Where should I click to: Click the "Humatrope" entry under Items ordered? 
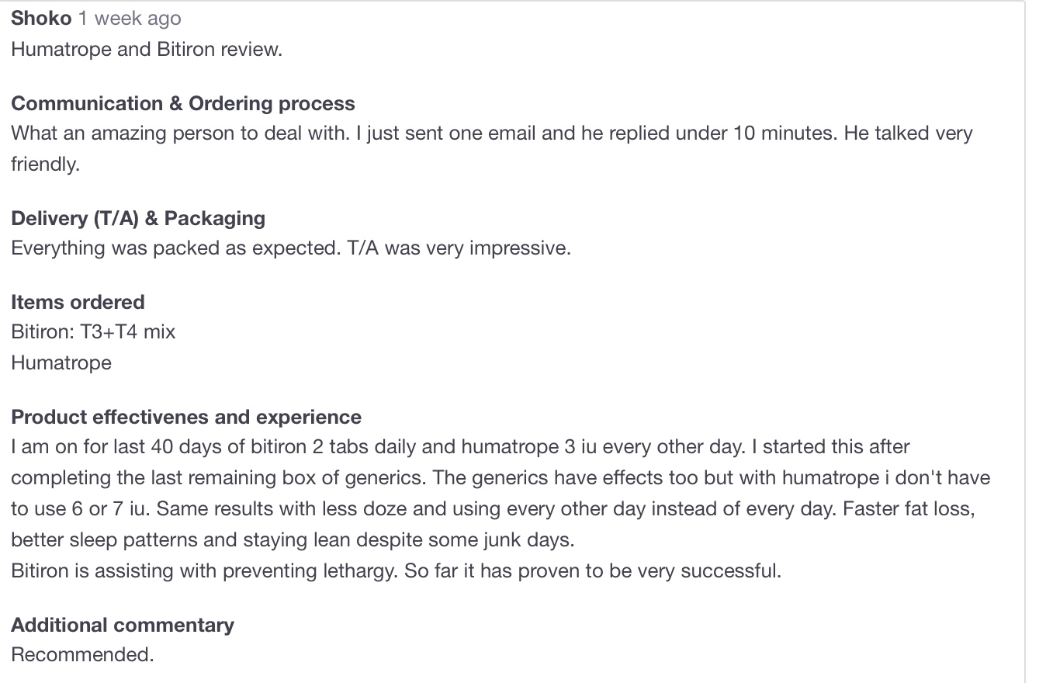coord(61,363)
